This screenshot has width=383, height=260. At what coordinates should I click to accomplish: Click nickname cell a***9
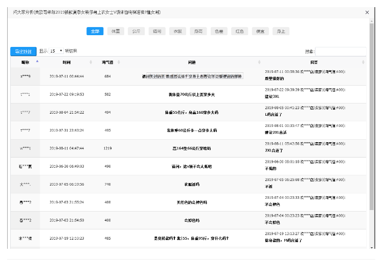coord(26,76)
